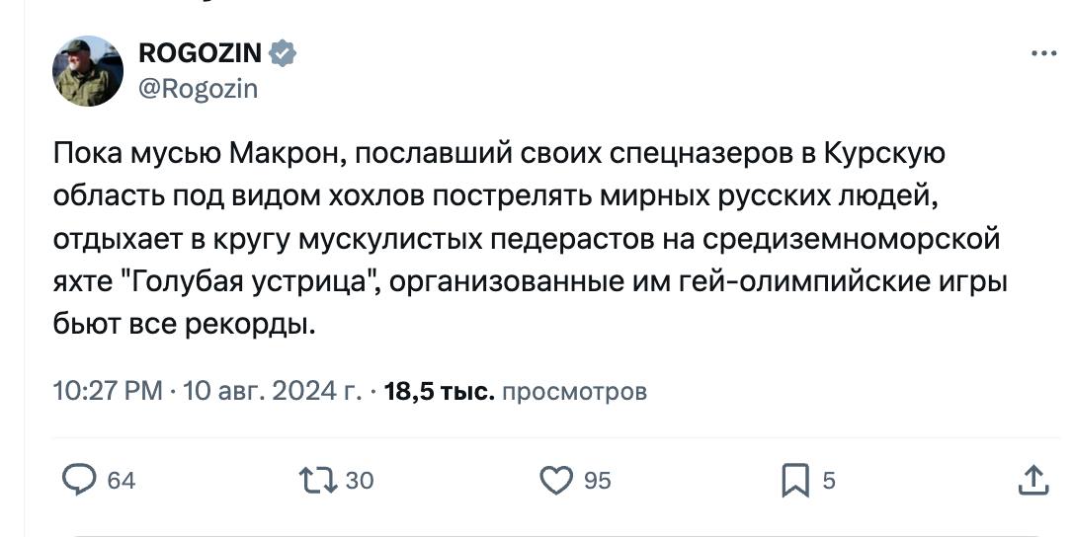Click the verified badge beside ROGOZIN
This screenshot has height=537, width=1073.
pyautogui.click(x=282, y=52)
